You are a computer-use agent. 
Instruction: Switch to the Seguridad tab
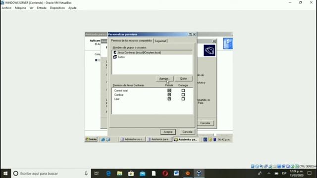pos(160,41)
